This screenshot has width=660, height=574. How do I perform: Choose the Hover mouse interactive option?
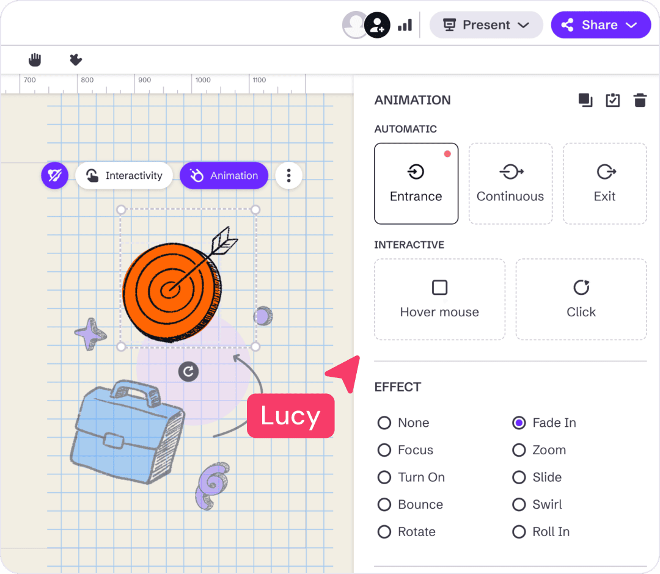[439, 299]
